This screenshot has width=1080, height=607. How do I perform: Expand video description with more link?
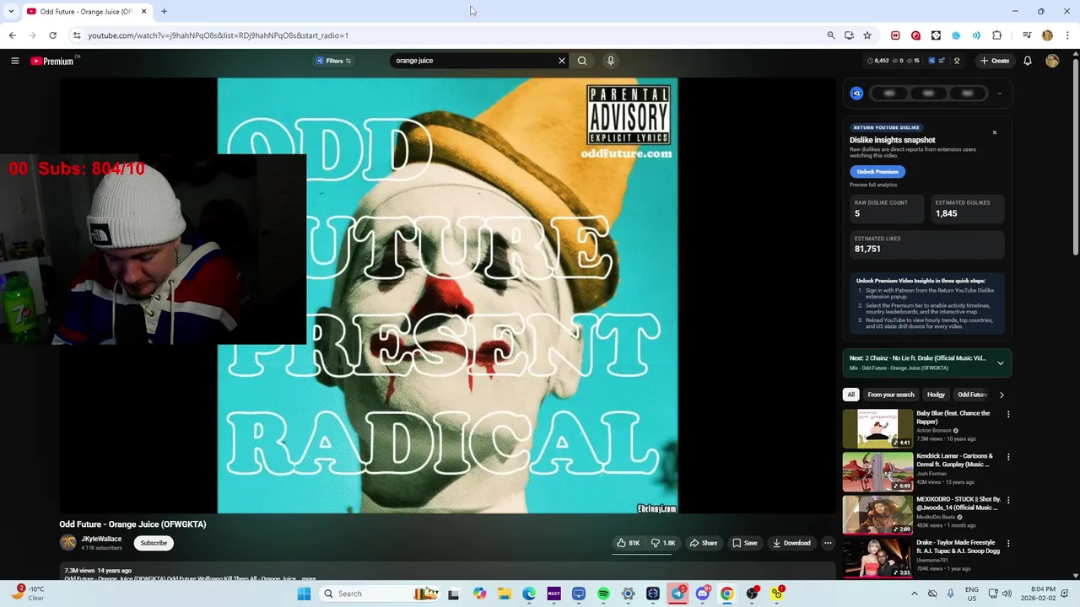(309, 579)
